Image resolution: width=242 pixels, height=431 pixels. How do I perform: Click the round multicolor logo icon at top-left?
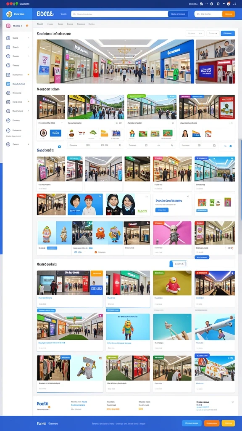click(9, 14)
